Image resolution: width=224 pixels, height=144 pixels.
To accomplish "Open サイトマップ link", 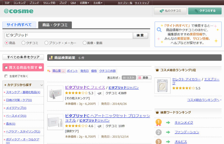I will [x=142, y=3].
